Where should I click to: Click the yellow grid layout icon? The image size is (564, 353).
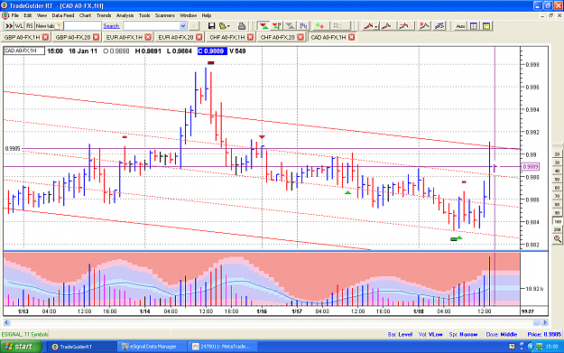pyautogui.click(x=486, y=26)
